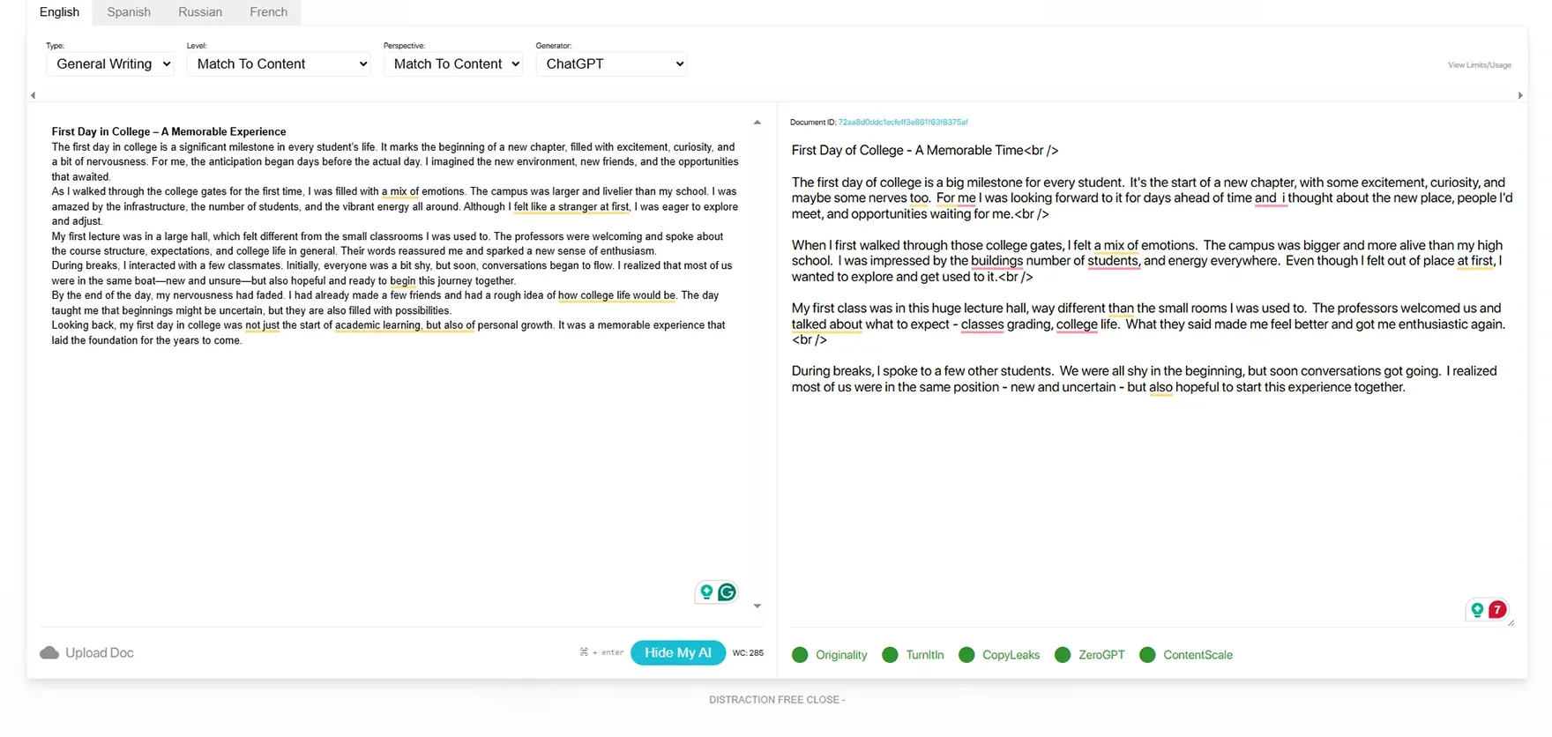Viewport: 1552px width, 737px height.
Task: Click the Upload Doc label
Action: click(100, 653)
